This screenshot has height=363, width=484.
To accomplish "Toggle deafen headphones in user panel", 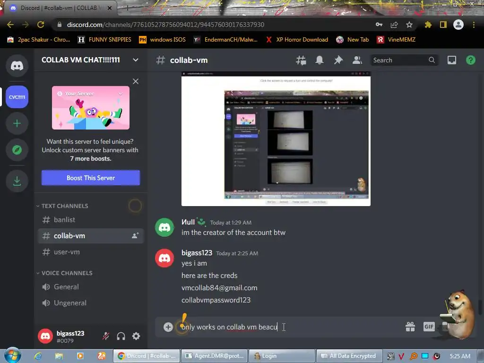I will [x=121, y=336].
